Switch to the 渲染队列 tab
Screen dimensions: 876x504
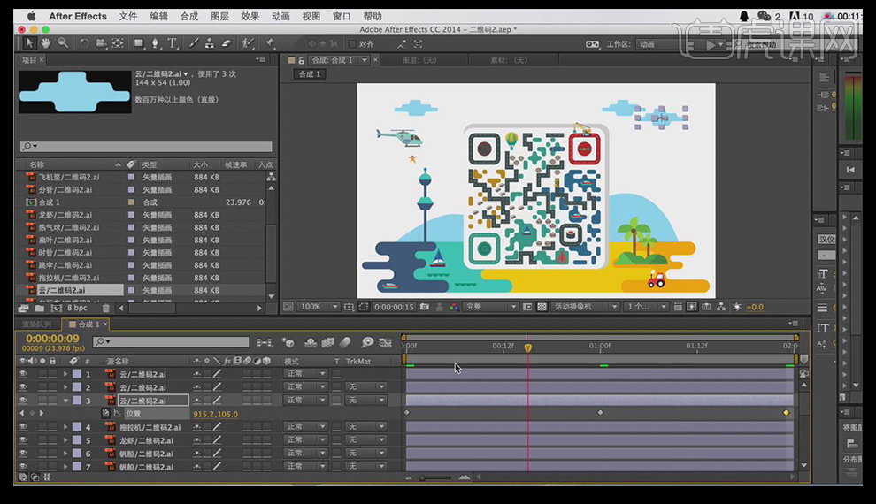[x=36, y=325]
